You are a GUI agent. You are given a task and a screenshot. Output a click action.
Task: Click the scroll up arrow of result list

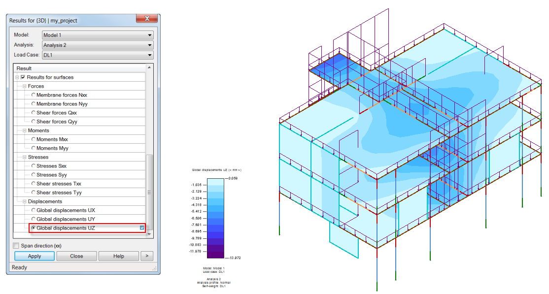coord(149,67)
